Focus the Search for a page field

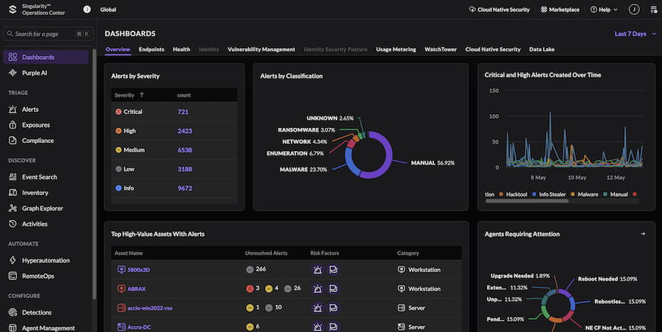tap(48, 34)
